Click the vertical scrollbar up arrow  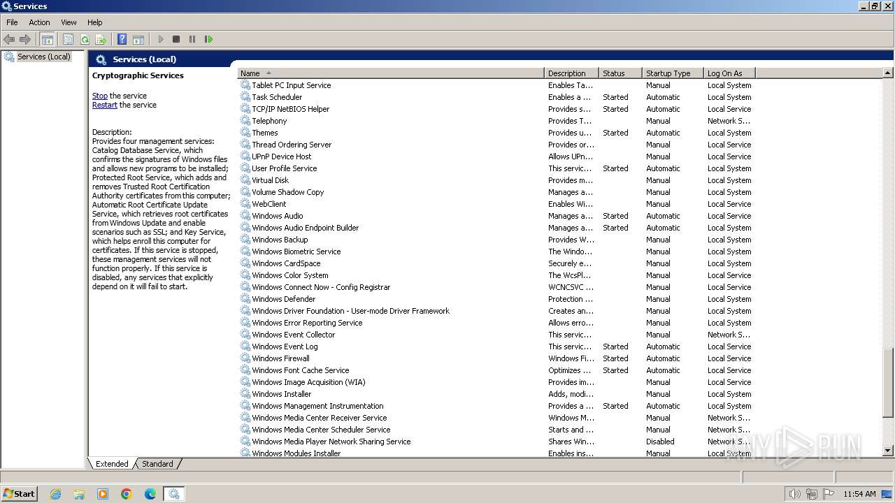(888, 73)
